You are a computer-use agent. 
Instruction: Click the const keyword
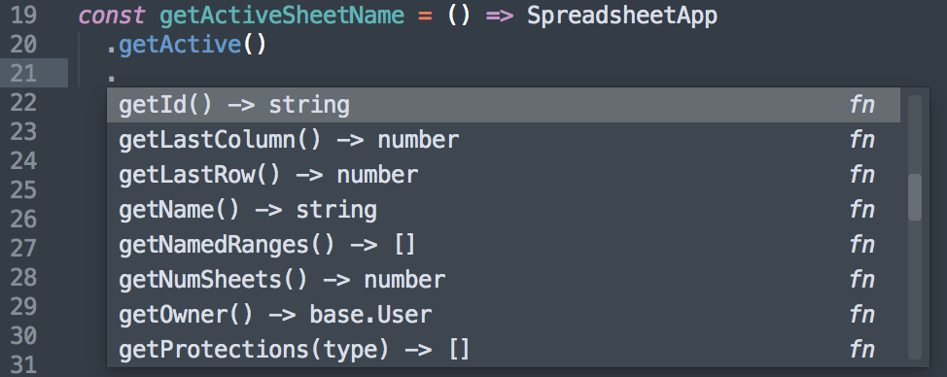point(112,16)
